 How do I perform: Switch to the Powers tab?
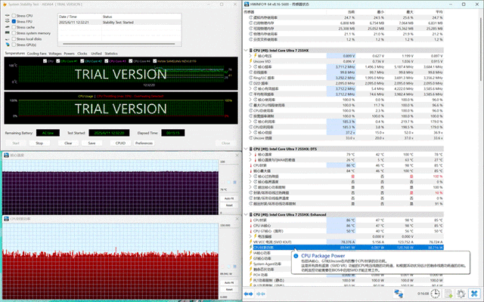point(69,54)
